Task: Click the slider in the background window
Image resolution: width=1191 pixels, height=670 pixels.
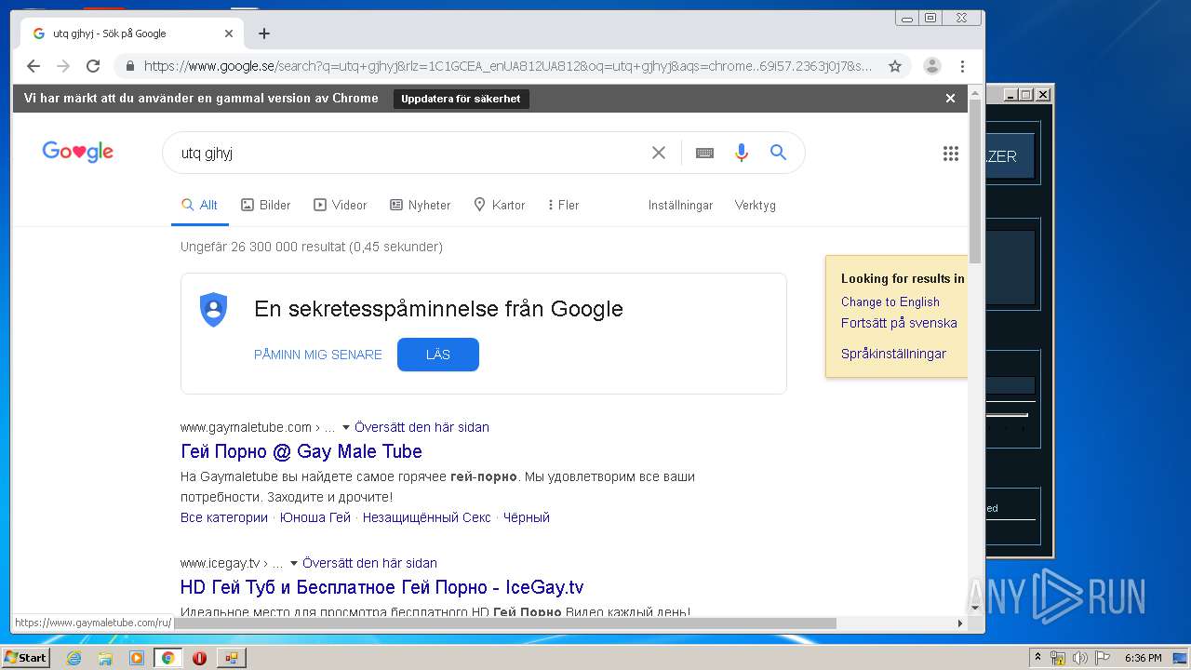Action: [1007, 415]
